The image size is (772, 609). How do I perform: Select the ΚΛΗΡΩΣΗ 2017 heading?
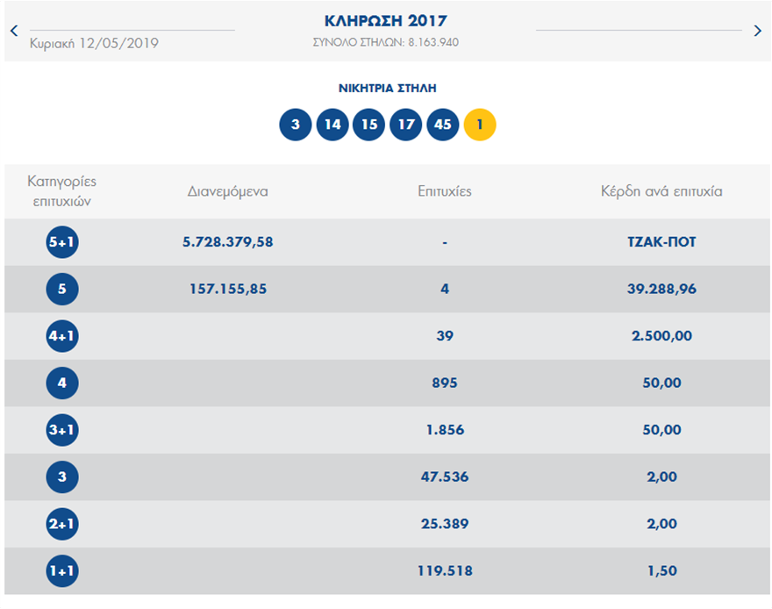[x=386, y=20]
